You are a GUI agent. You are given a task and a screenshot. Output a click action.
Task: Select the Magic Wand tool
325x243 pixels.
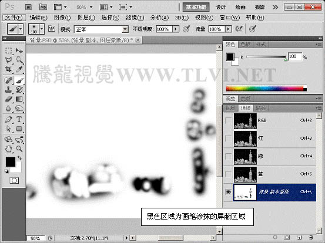click(19, 60)
